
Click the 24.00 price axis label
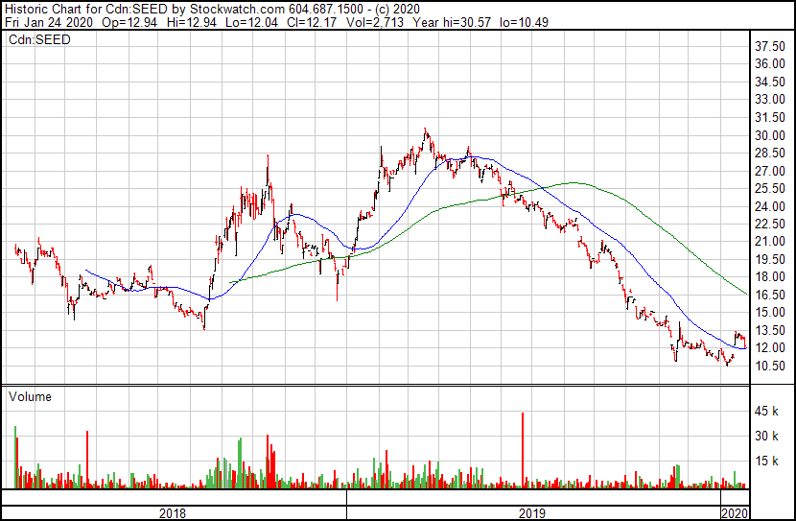(x=771, y=206)
